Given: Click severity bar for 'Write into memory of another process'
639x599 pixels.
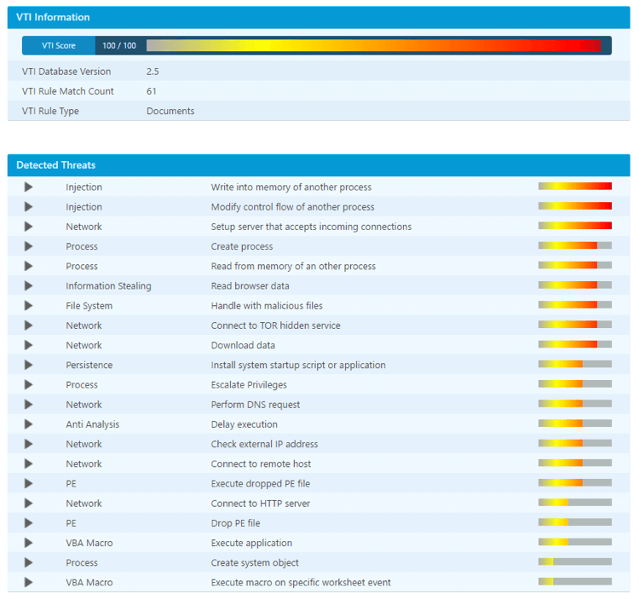Looking at the screenshot, I should pos(574,187).
